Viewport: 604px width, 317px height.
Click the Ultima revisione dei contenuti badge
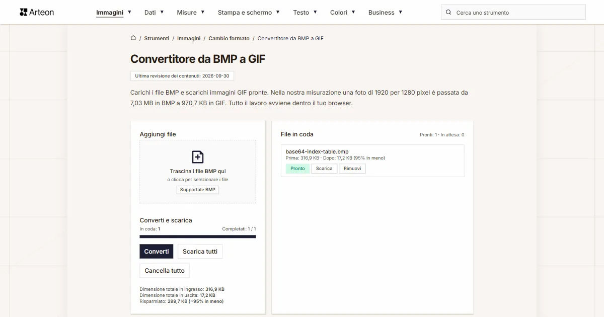point(182,76)
